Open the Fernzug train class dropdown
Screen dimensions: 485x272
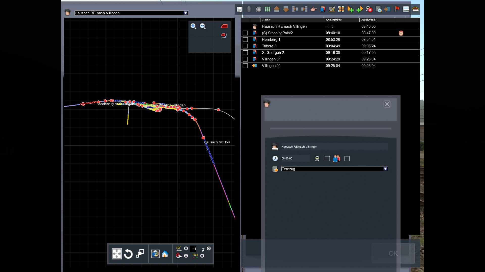385,169
